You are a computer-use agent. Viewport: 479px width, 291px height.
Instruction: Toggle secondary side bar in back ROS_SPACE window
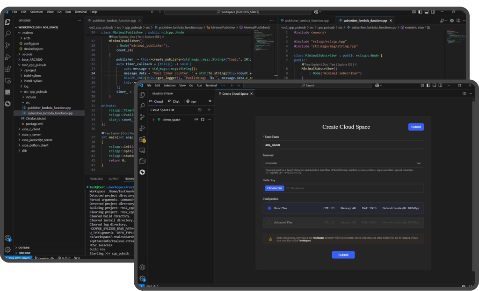pos(433,12)
